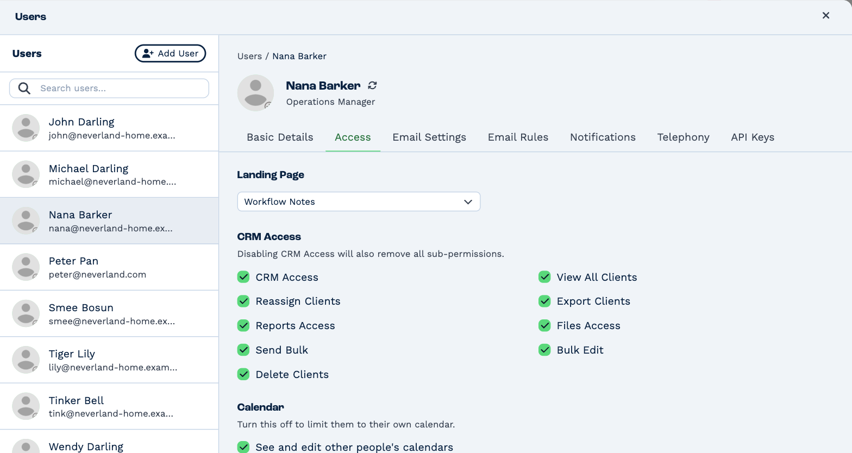Viewport: 852px width, 453px height.
Task: Click Peter Pan's avatar icon
Action: [x=26, y=267]
